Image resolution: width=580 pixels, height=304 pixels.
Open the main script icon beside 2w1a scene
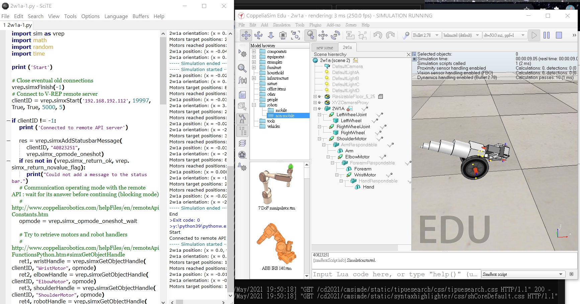coord(355,60)
